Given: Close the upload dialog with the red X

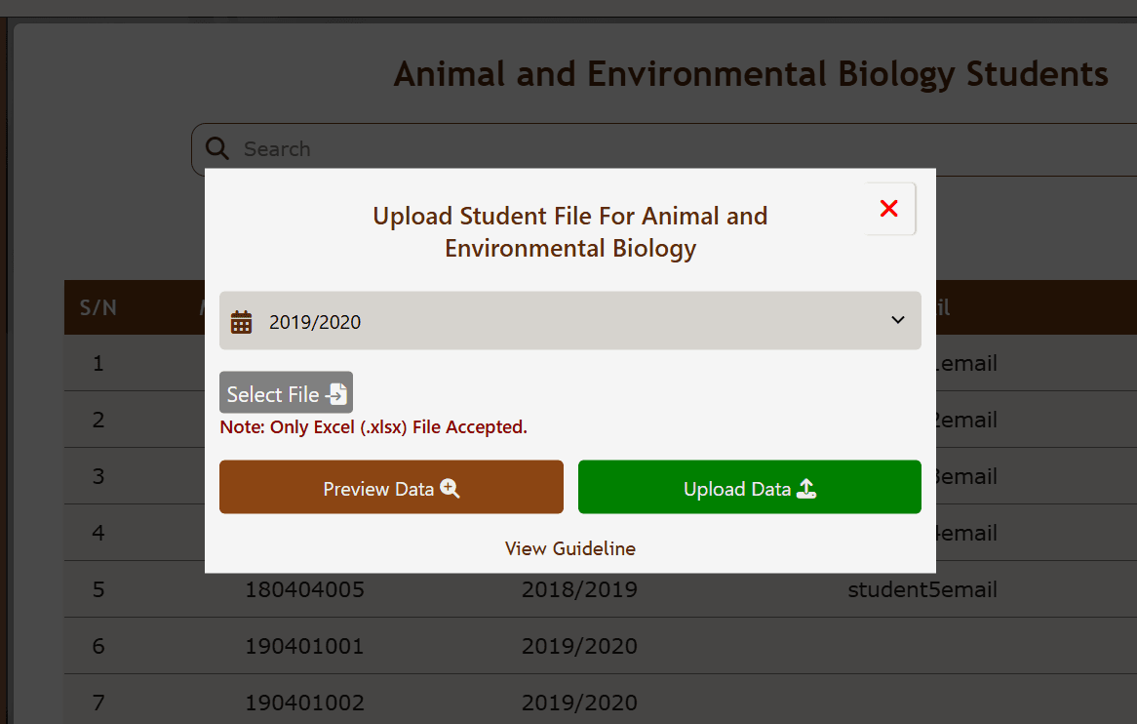Looking at the screenshot, I should [888, 208].
